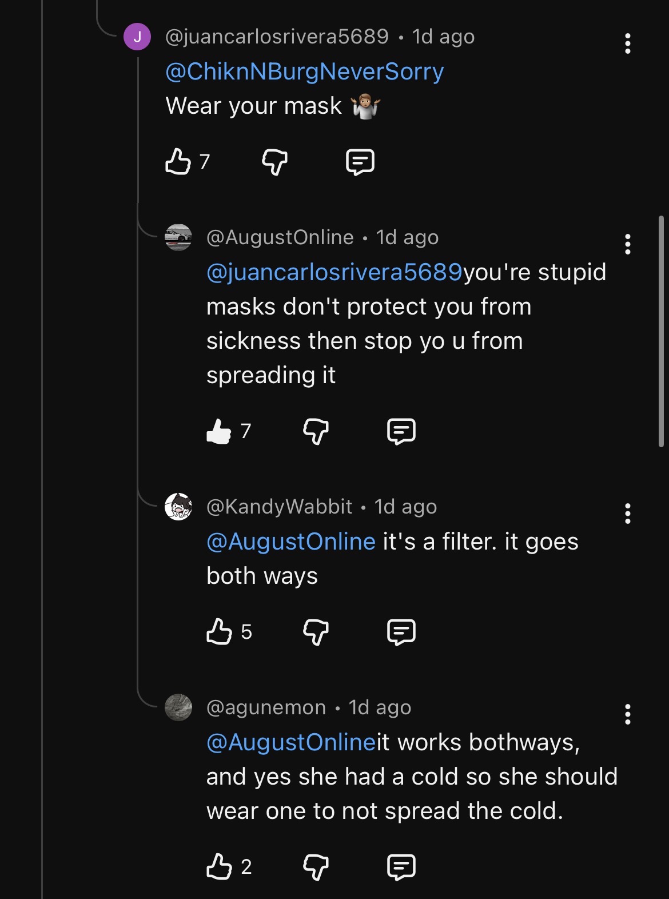Open the @ChiknNBurgNeverSorry mention link
The width and height of the screenshot is (669, 899).
tap(305, 71)
